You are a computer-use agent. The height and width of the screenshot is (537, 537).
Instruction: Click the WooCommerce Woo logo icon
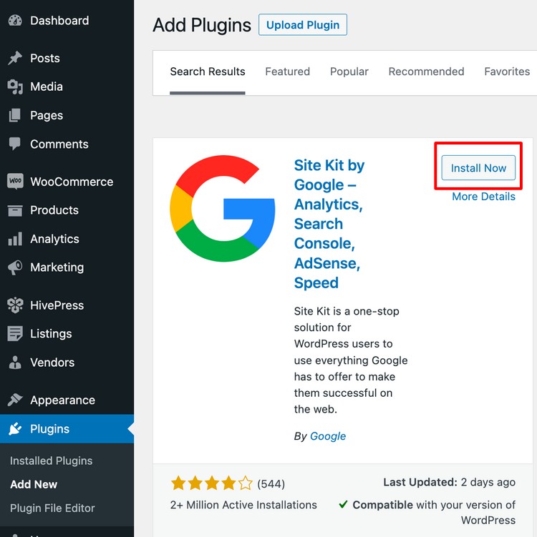16,181
